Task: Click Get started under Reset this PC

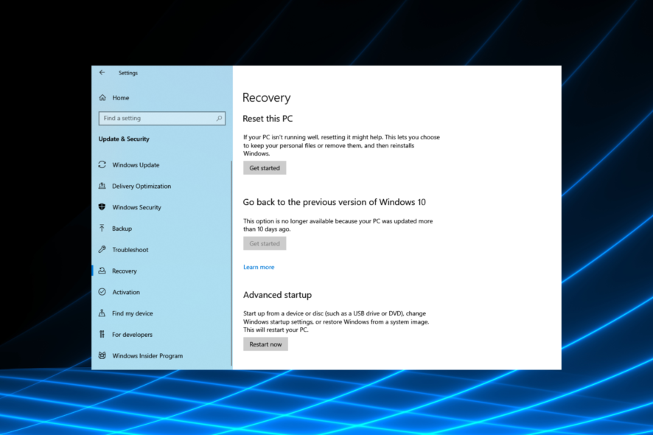Action: (265, 168)
